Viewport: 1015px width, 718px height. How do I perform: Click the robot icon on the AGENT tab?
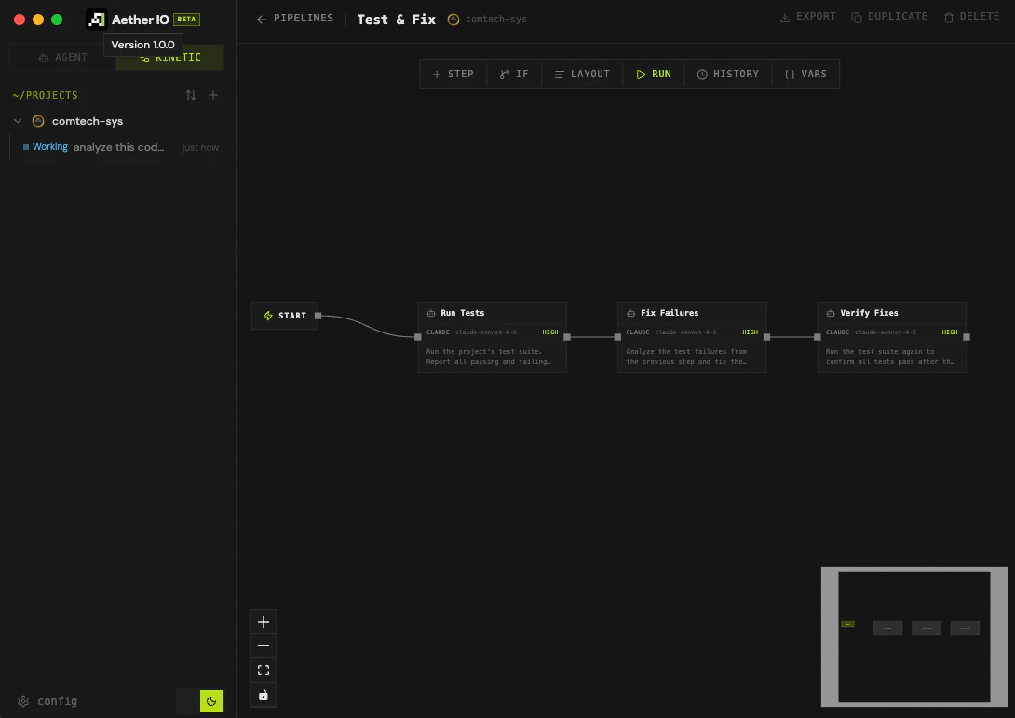(x=44, y=58)
